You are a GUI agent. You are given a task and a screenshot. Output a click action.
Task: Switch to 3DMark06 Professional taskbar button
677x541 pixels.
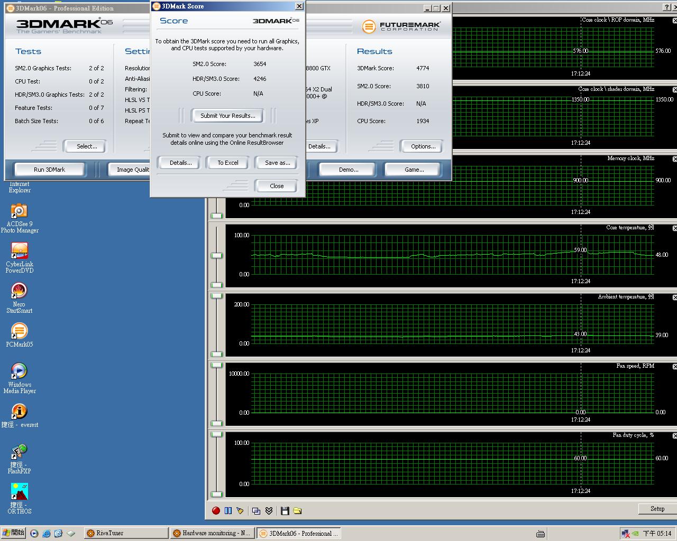tap(299, 533)
